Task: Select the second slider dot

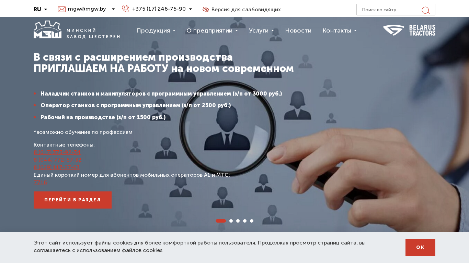Action: pyautogui.click(x=231, y=221)
